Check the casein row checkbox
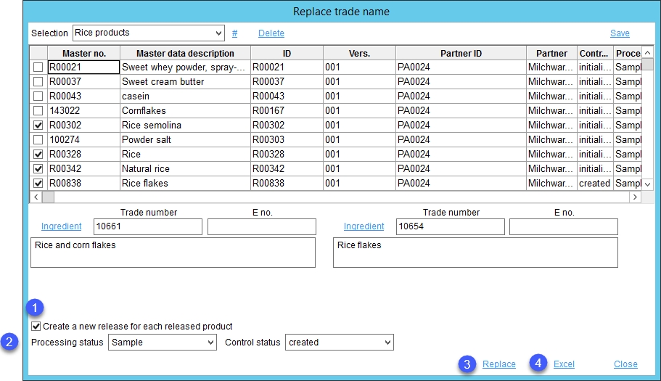 pyautogui.click(x=38, y=96)
